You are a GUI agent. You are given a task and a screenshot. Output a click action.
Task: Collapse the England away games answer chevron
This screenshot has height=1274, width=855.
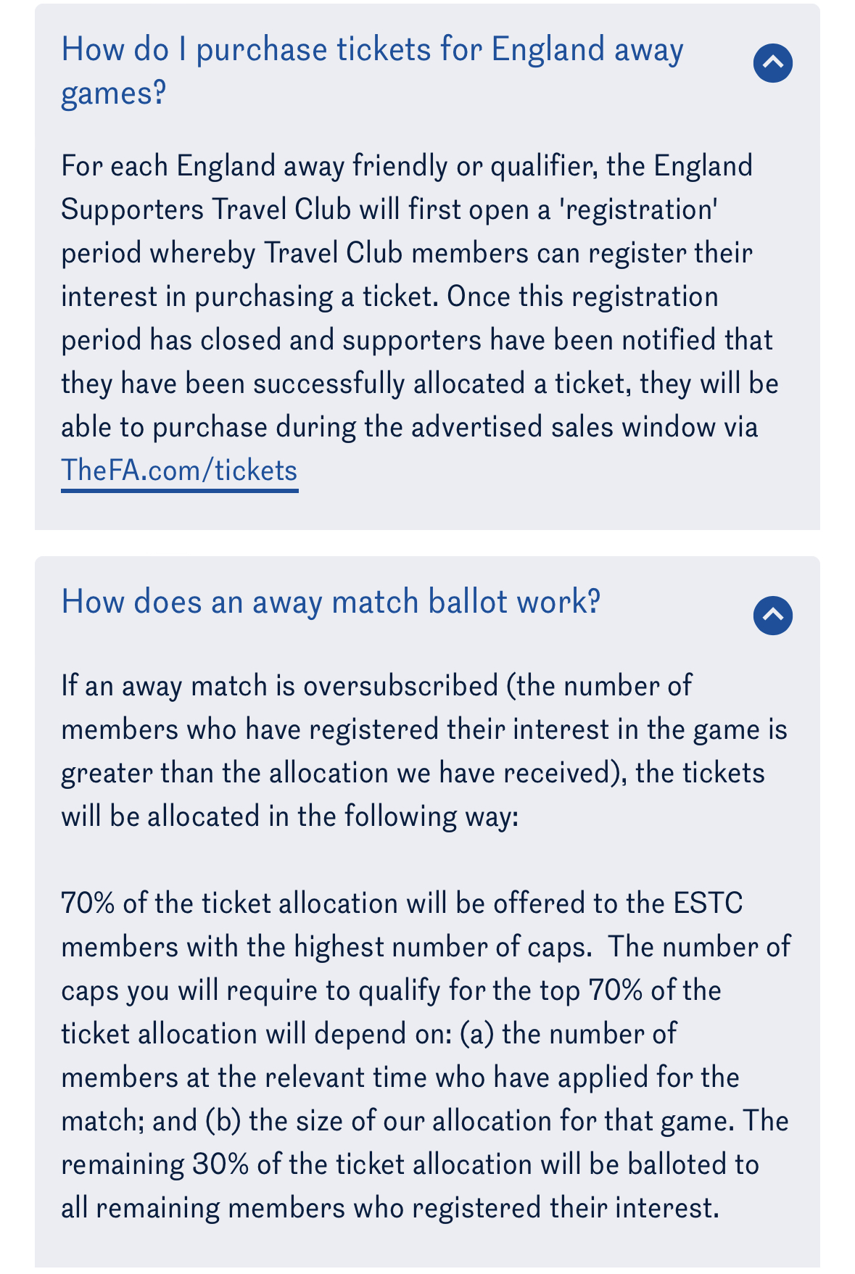772,63
